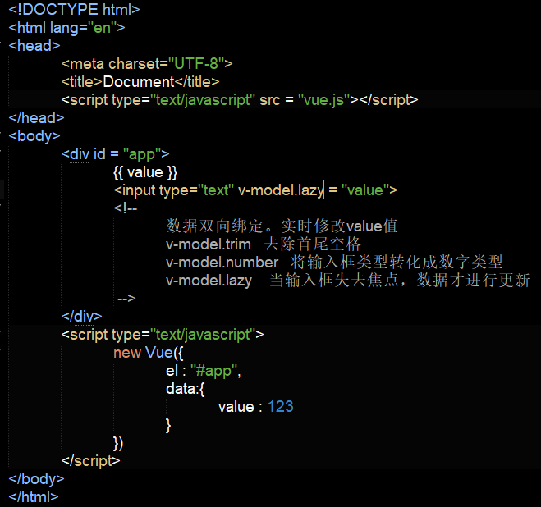541x507 pixels.
Task: Click the data:{ line
Action: pos(186,389)
